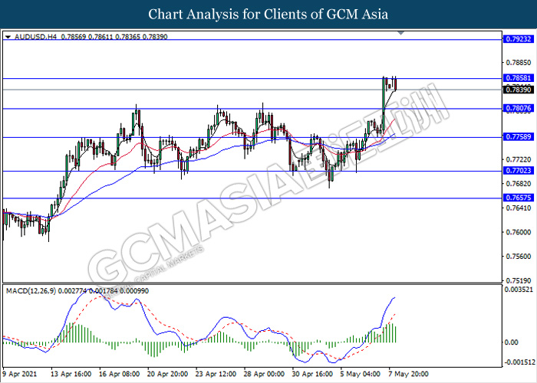This screenshot has width=537, height=383.
Task: Click the 9 Apr 2021 date label
Action: (x=19, y=374)
